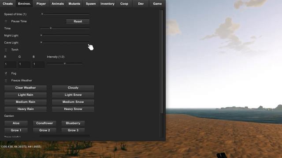Click the Cave Light slider

(65, 43)
